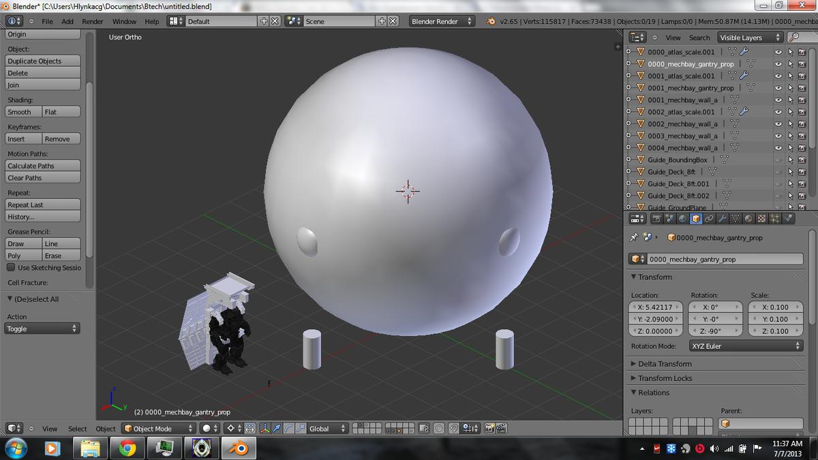
Task: Open the Help menu
Action: [152, 21]
